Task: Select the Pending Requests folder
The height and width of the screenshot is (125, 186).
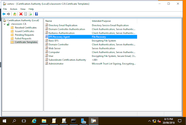Action: (x=24, y=35)
